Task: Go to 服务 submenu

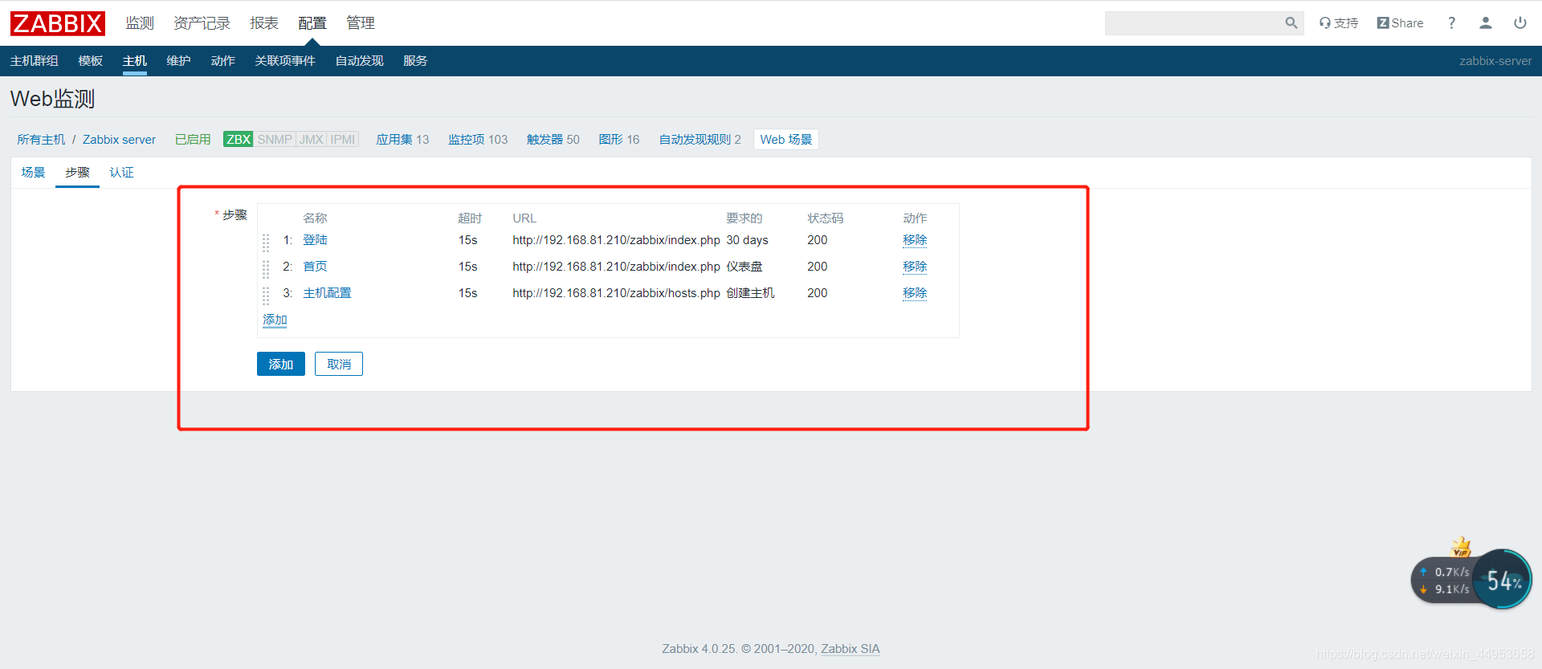Action: pyautogui.click(x=415, y=61)
